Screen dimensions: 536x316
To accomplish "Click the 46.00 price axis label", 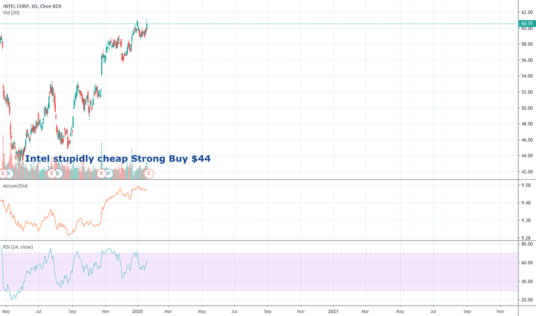I will pyautogui.click(x=527, y=140).
